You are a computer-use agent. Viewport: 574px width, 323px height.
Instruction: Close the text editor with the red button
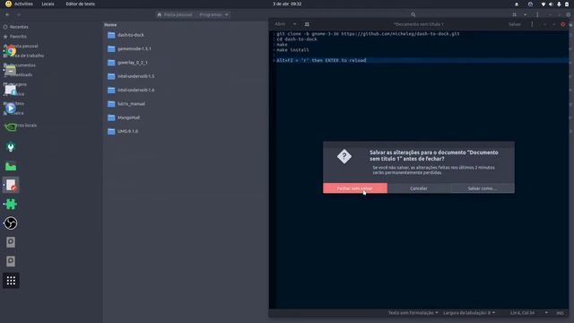click(x=563, y=24)
